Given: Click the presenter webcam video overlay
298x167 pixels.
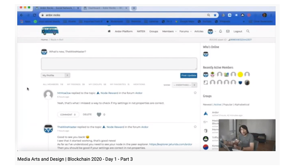Looking at the screenshot, I should click(247, 135).
